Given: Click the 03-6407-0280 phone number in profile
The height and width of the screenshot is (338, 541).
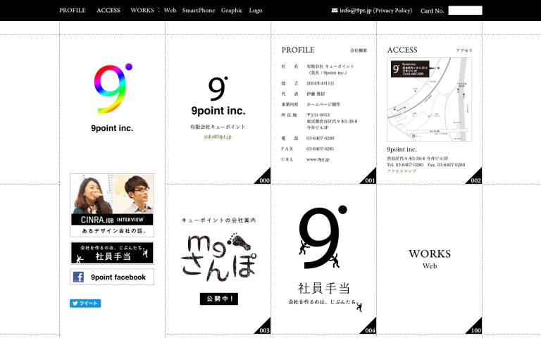Looking at the screenshot, I should [321, 138].
